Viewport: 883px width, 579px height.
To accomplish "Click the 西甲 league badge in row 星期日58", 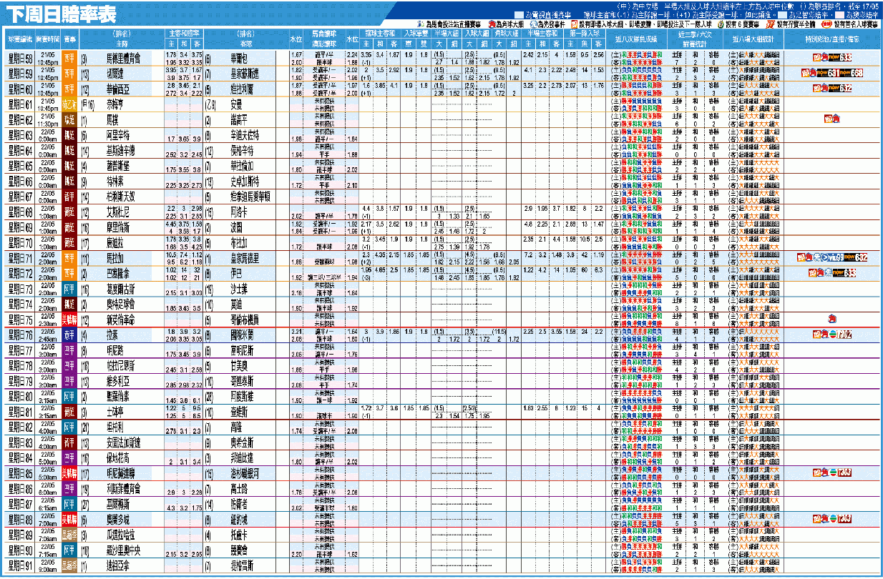I will point(70,58).
